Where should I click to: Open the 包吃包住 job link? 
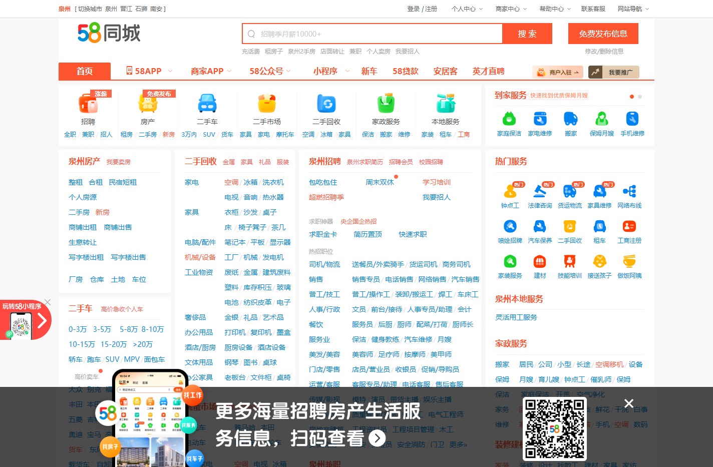point(323,182)
